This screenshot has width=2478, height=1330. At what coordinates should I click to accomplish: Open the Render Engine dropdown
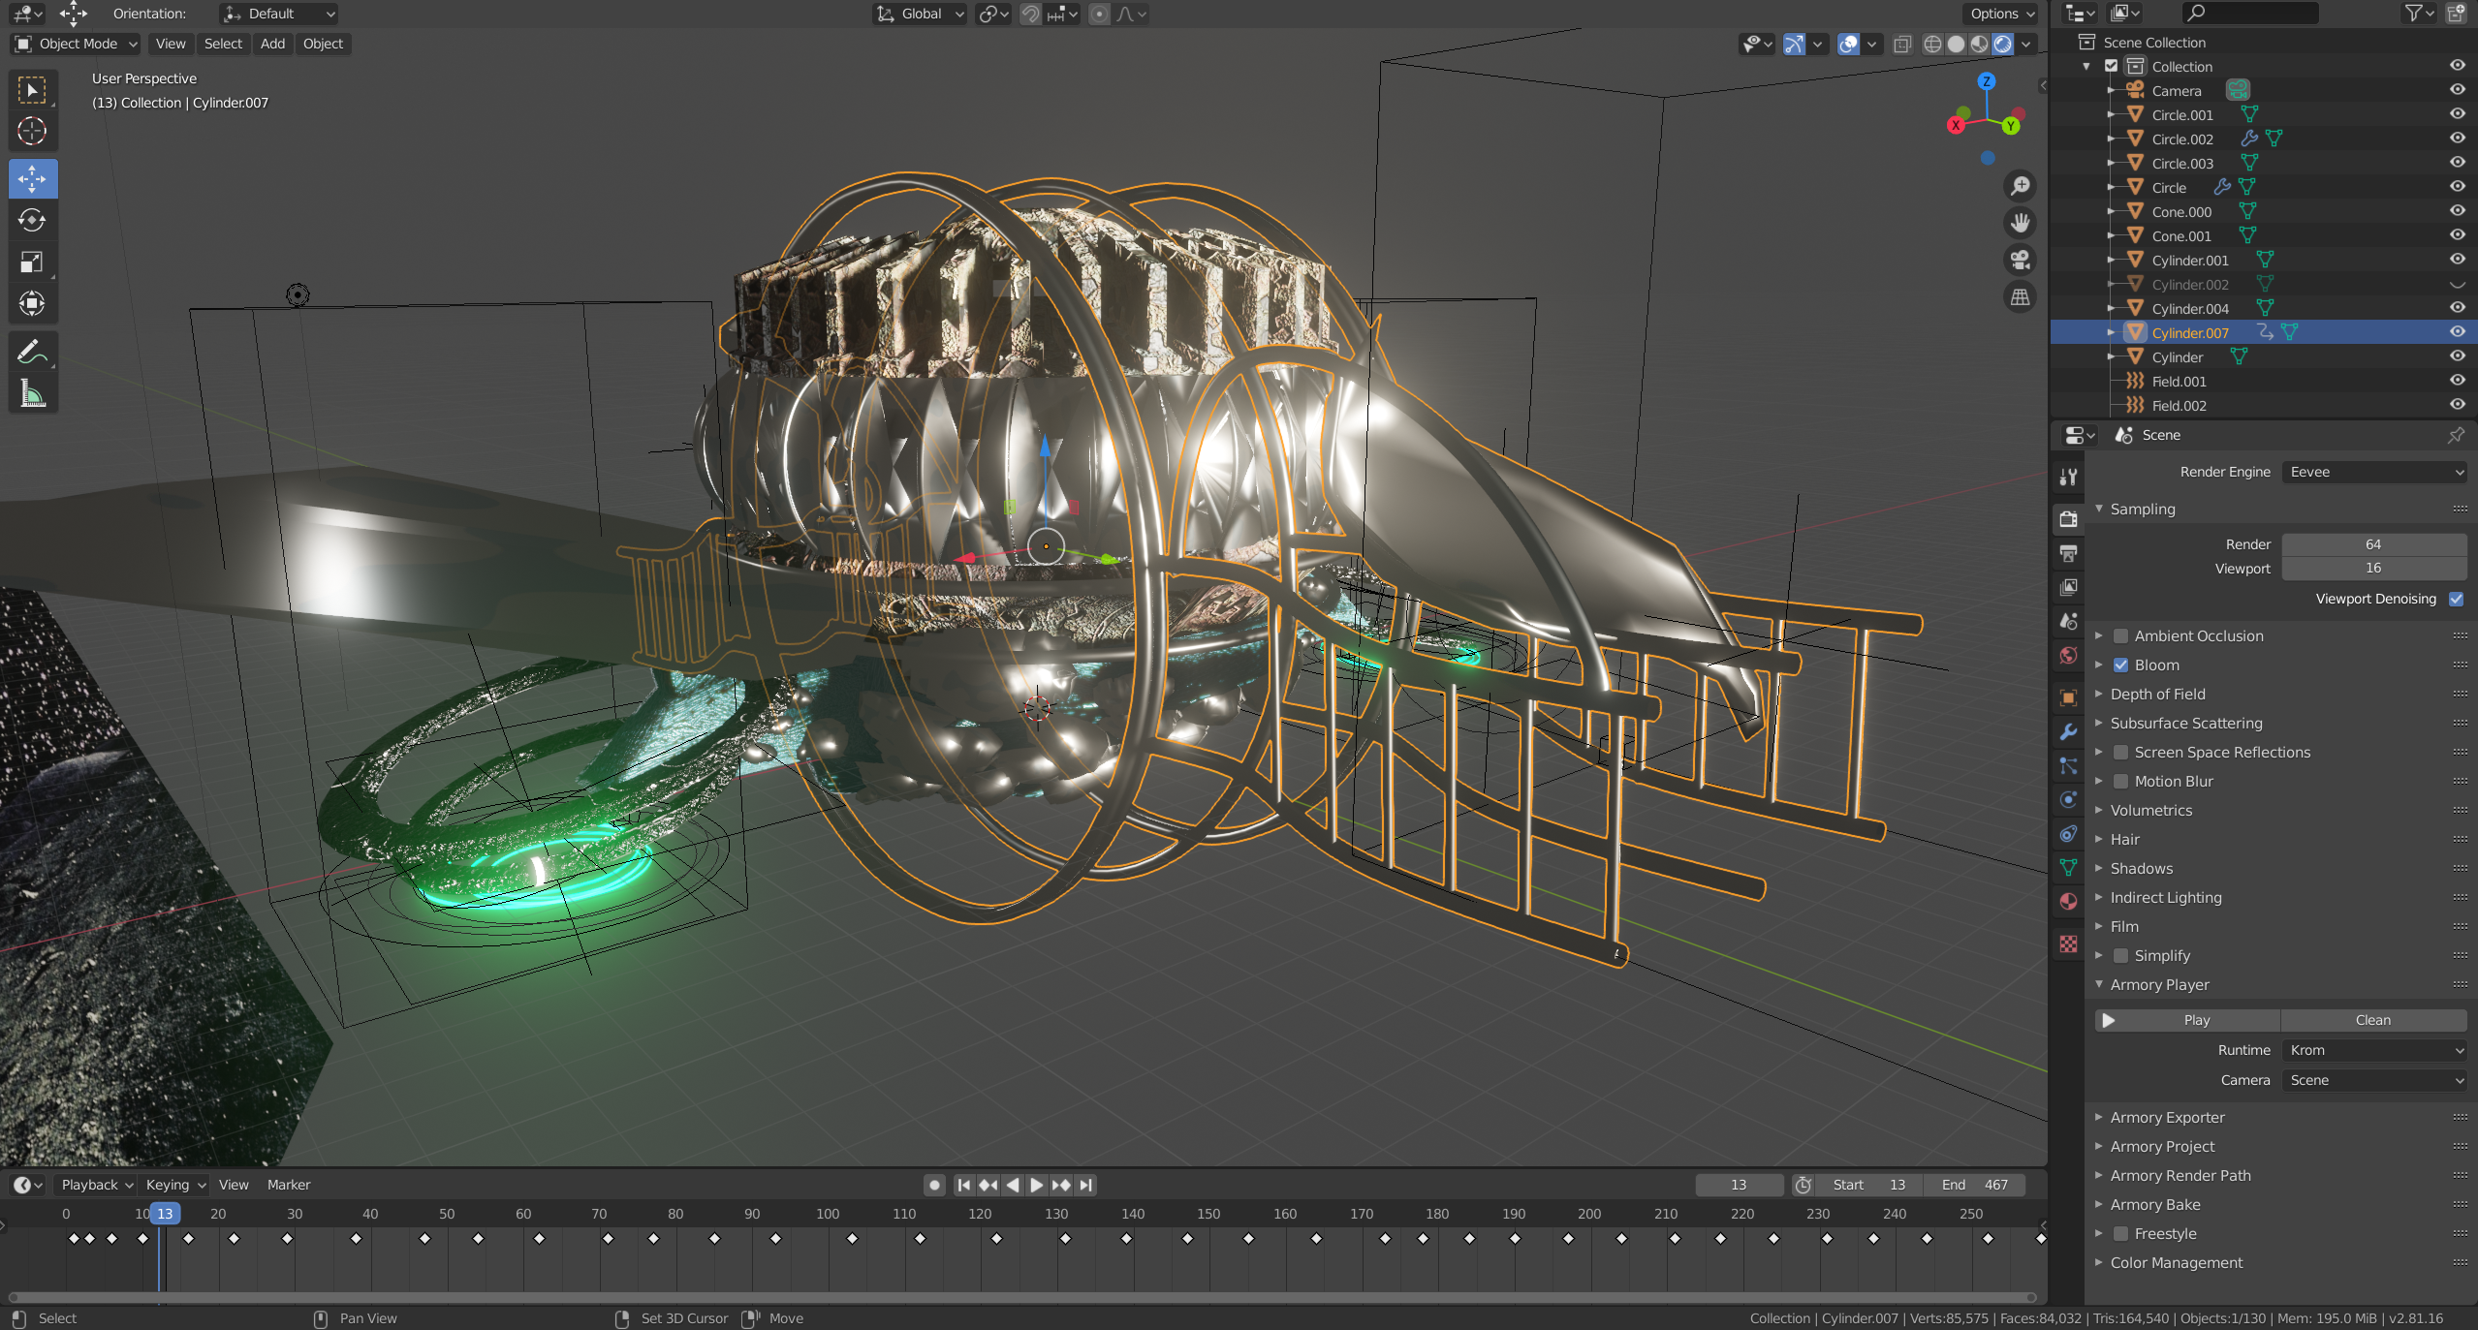click(x=2373, y=472)
